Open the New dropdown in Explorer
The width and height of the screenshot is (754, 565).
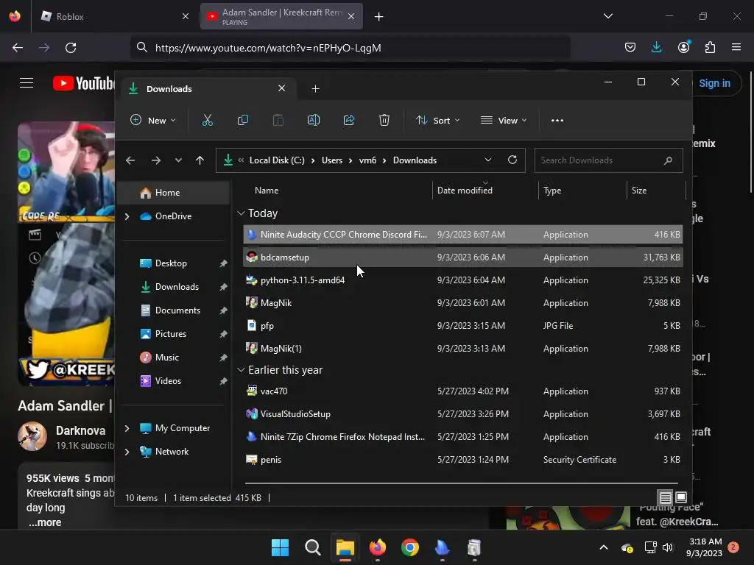[153, 120]
